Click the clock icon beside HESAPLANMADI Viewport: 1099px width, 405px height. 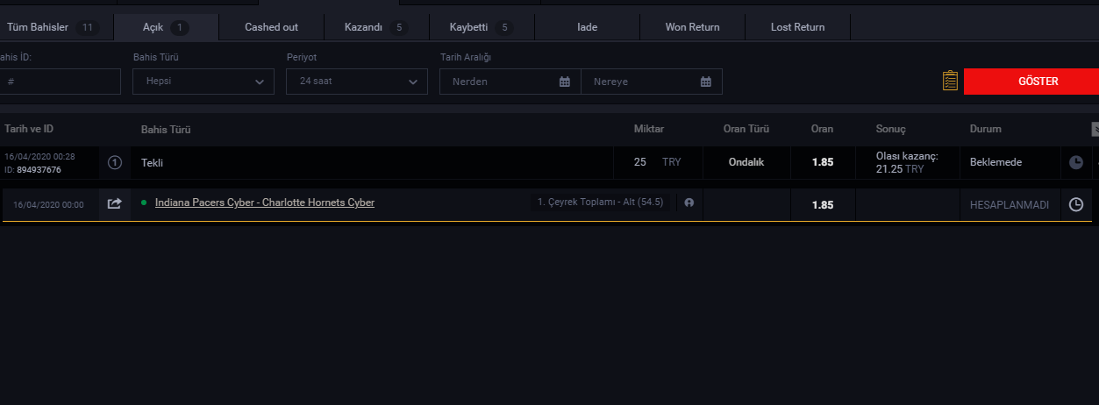1076,204
